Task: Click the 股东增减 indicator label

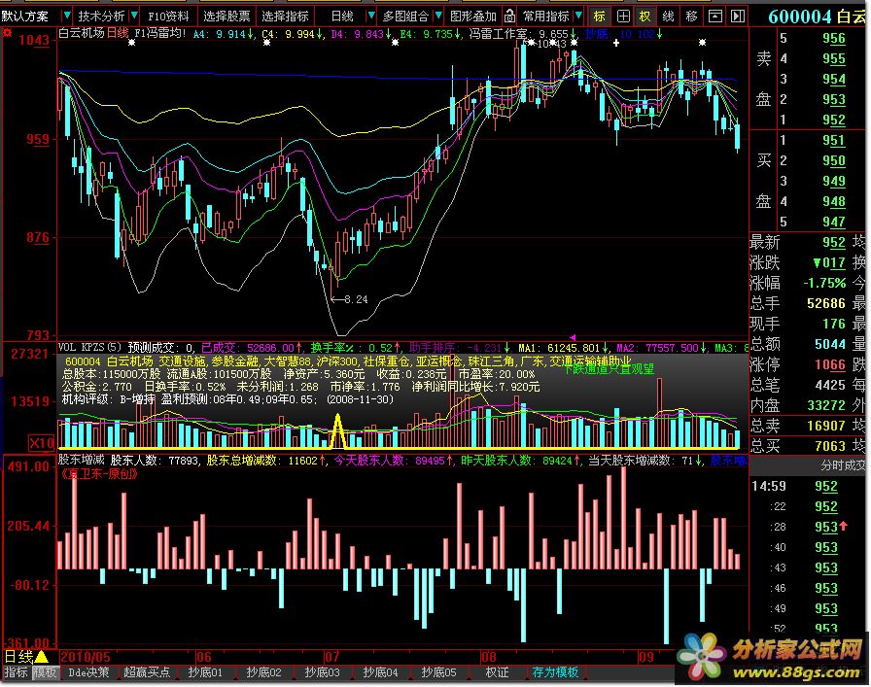Action: 81,460
